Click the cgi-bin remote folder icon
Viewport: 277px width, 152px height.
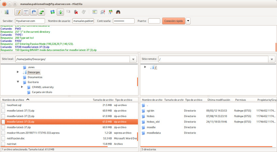click(143, 111)
